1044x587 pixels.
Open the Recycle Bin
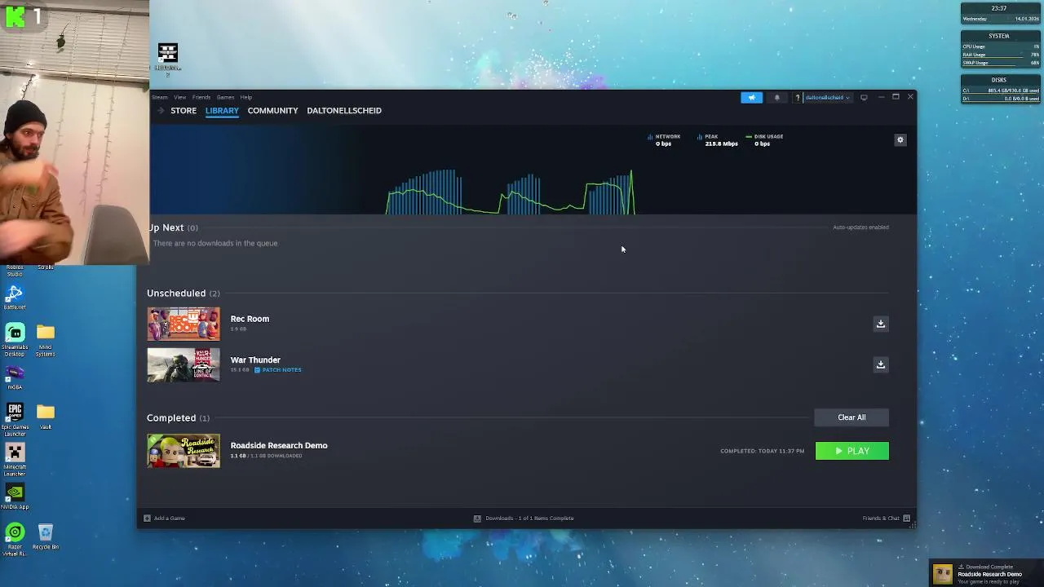click(x=46, y=536)
